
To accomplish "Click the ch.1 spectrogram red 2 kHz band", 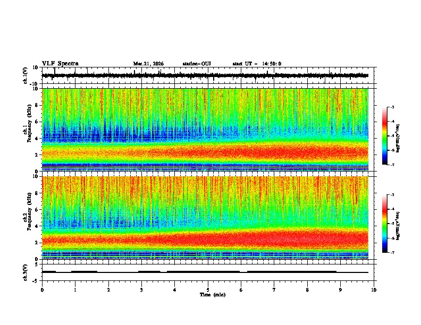I will click(x=205, y=153).
